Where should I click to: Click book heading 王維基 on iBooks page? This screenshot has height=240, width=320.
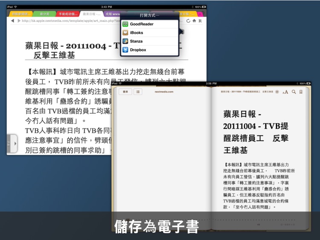click(235, 150)
